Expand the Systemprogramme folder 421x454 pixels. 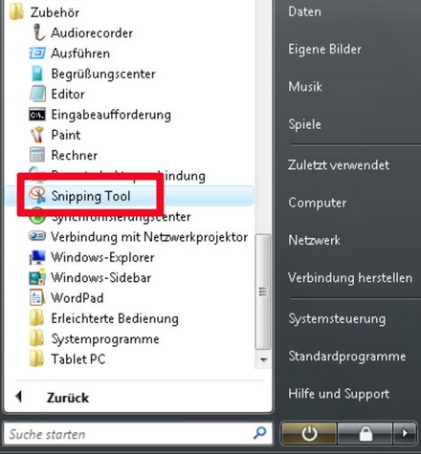[x=94, y=338]
